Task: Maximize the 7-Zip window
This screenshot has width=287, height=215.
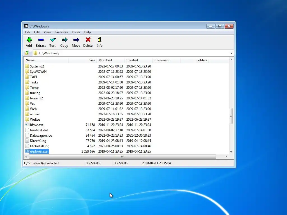Action: [x=220, y=26]
